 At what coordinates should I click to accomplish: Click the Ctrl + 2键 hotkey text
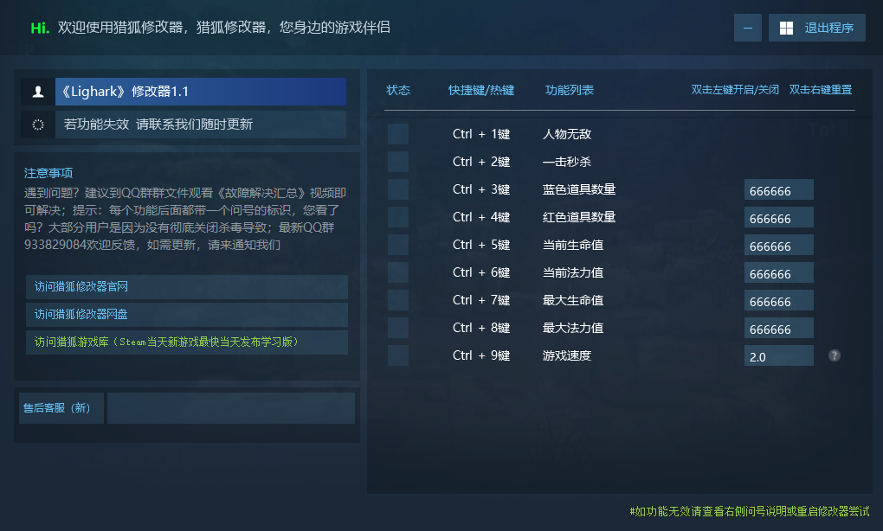481,162
